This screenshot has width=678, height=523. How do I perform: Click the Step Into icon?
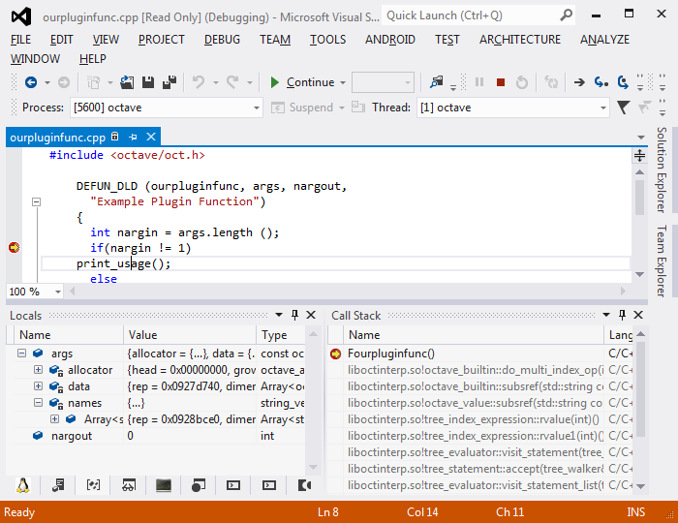pyautogui.click(x=601, y=82)
